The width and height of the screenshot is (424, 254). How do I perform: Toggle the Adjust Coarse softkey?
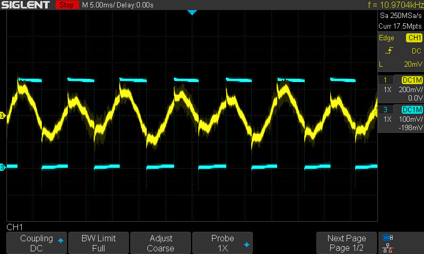point(161,243)
